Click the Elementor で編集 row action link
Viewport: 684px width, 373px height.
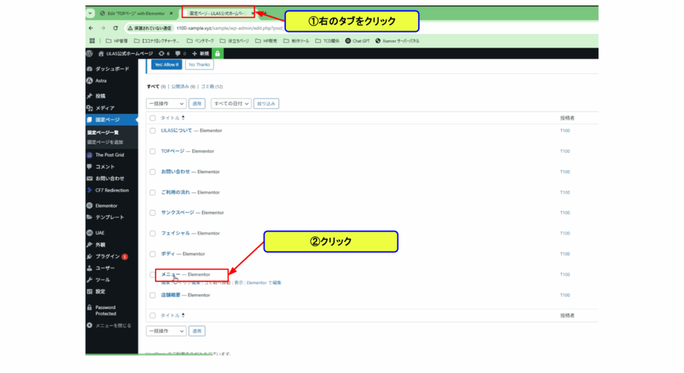[x=264, y=283]
